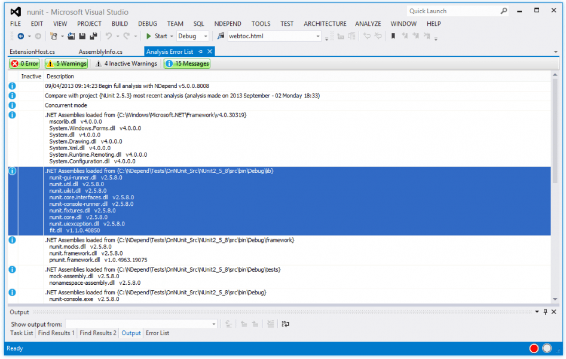Toggle the 5 Warnings filter button

click(66, 63)
